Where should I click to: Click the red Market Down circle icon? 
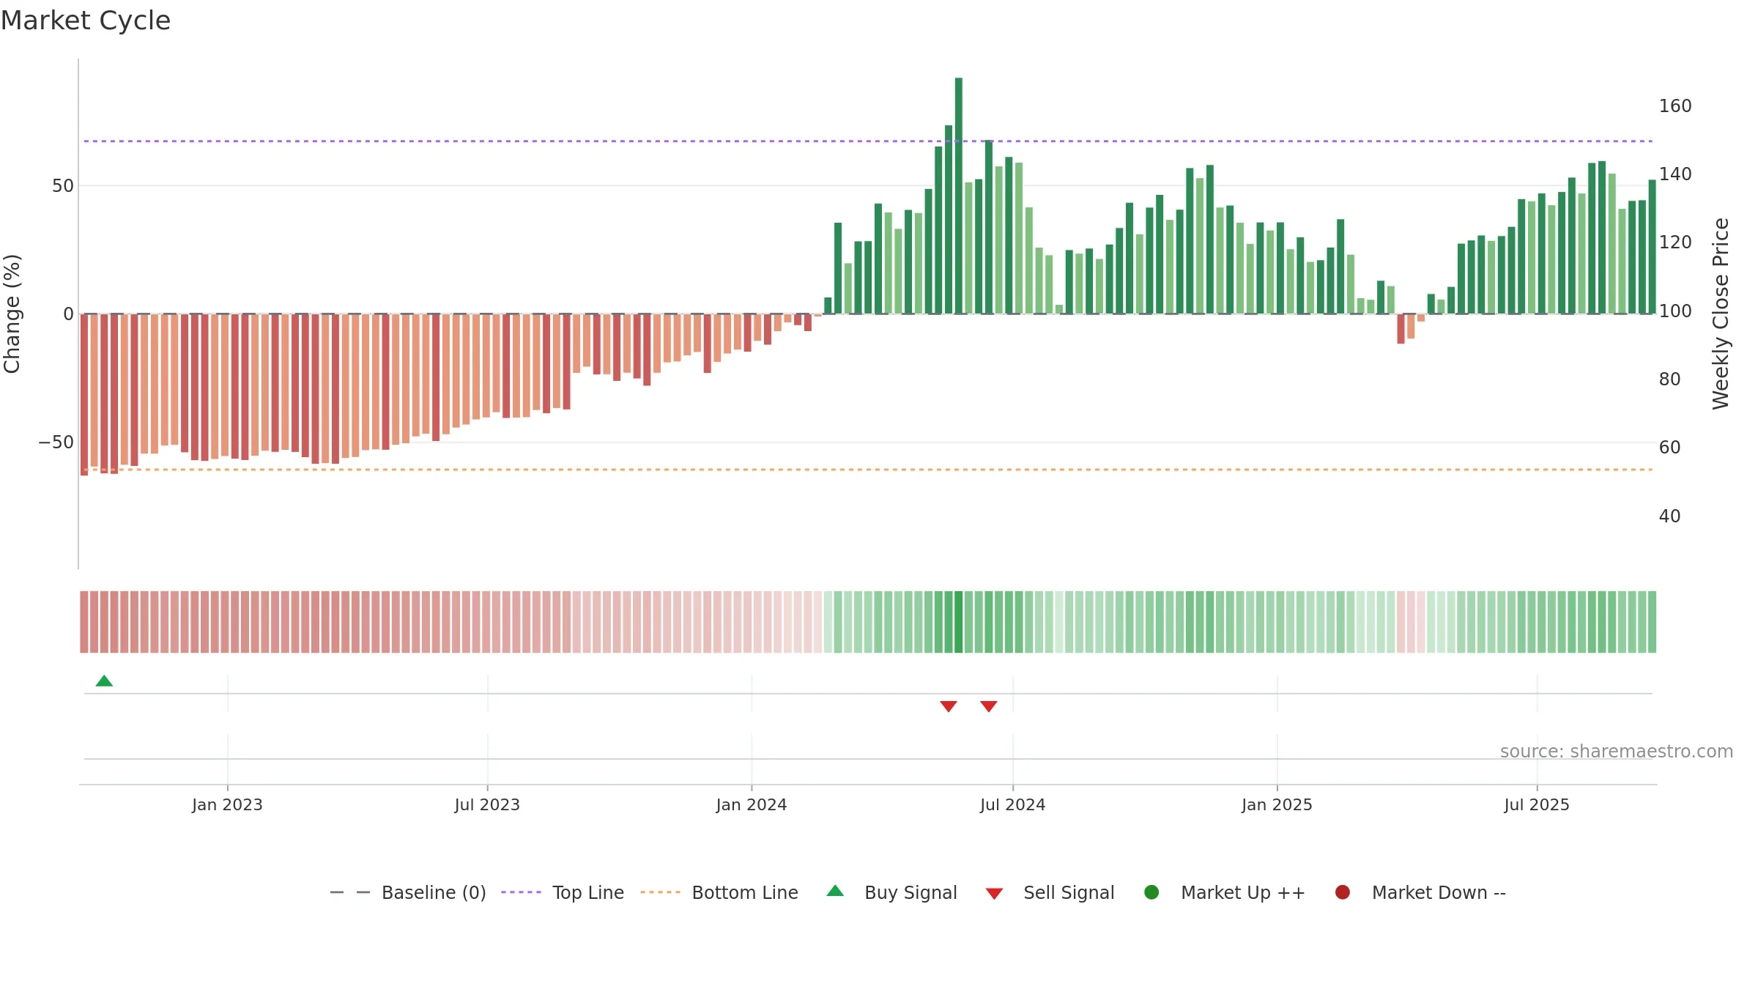tap(1343, 892)
